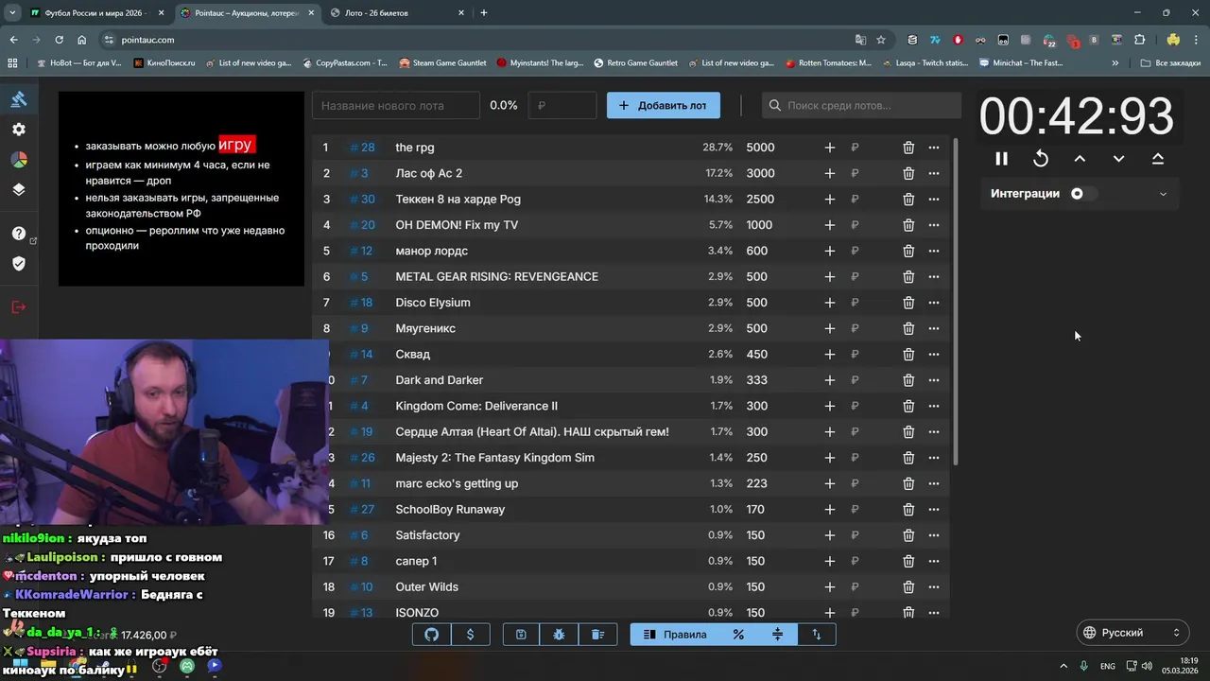Add amount to 'Dark and Darker' with plus
The image size is (1210, 681).
click(x=829, y=380)
